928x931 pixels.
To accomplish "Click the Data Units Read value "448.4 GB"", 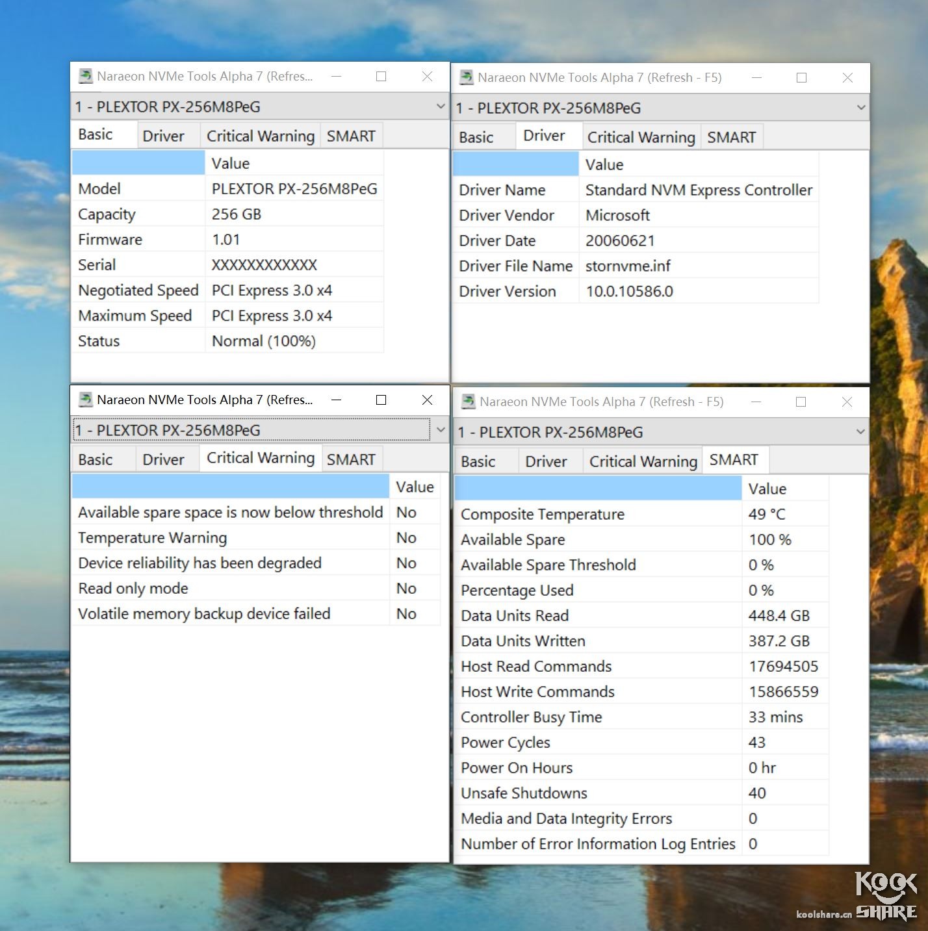I will 779,616.
